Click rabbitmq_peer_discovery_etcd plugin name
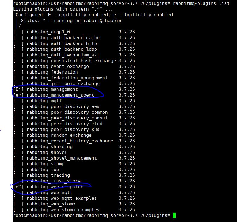The width and height of the screenshot is (237, 222). point(64,124)
